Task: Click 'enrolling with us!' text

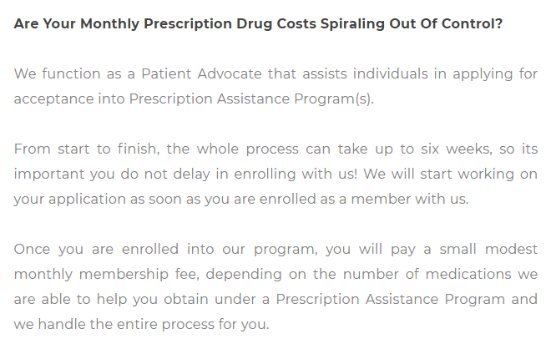Action: tap(296, 174)
